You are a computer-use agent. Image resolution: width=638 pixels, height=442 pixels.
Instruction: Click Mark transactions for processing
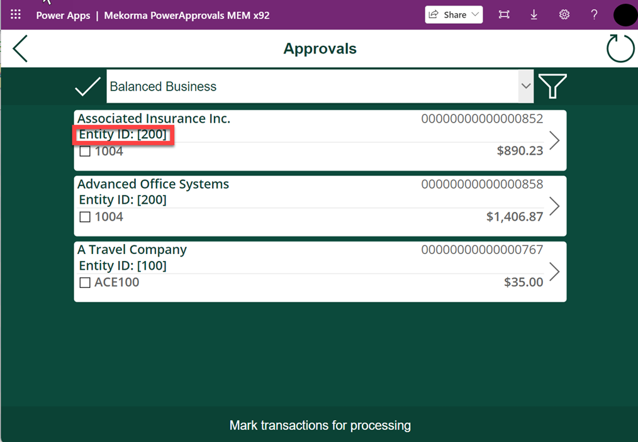click(x=320, y=426)
